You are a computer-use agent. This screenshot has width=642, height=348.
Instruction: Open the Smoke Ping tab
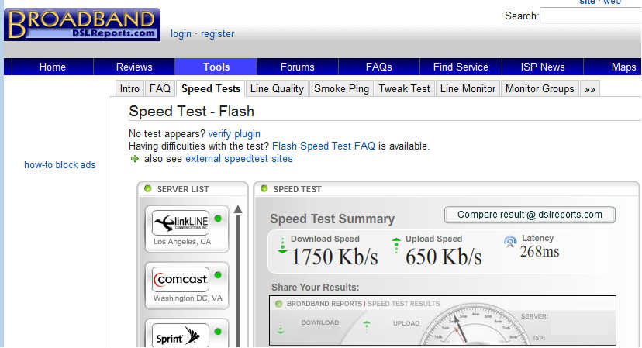pyautogui.click(x=341, y=89)
